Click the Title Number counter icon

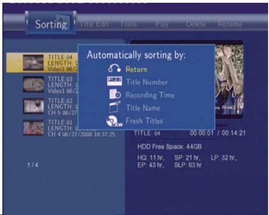[x=114, y=81]
